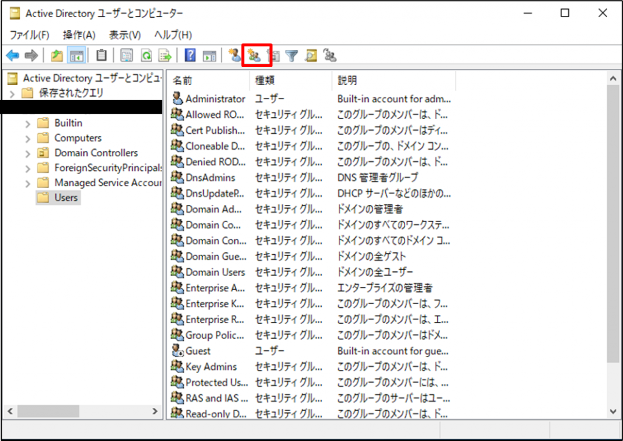Image resolution: width=623 pixels, height=441 pixels.
Task: Select the Denied ROD... group row
Action: tap(311, 161)
